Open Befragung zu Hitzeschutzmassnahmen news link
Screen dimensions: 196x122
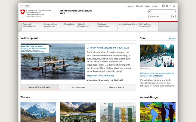pos(157,75)
